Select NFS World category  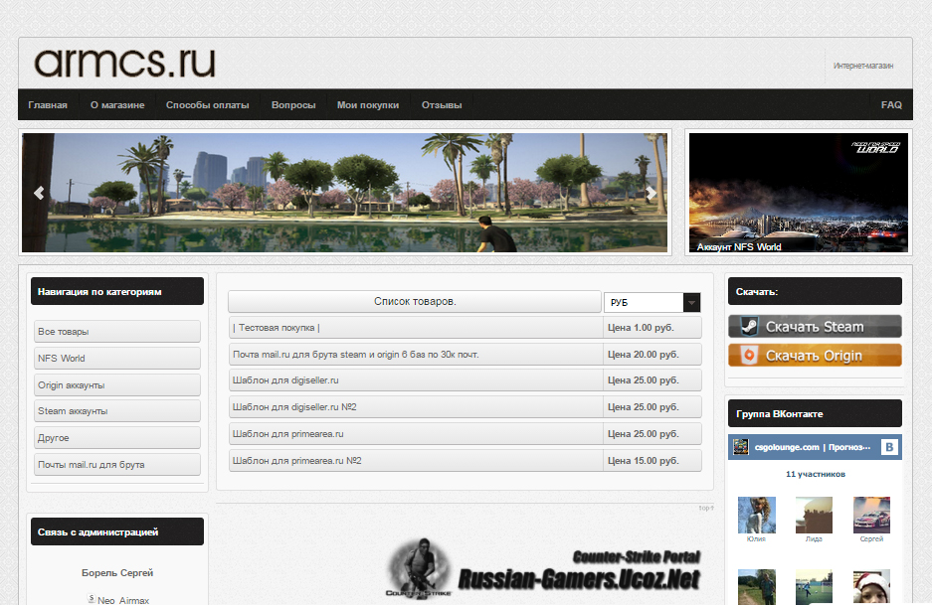coord(117,358)
